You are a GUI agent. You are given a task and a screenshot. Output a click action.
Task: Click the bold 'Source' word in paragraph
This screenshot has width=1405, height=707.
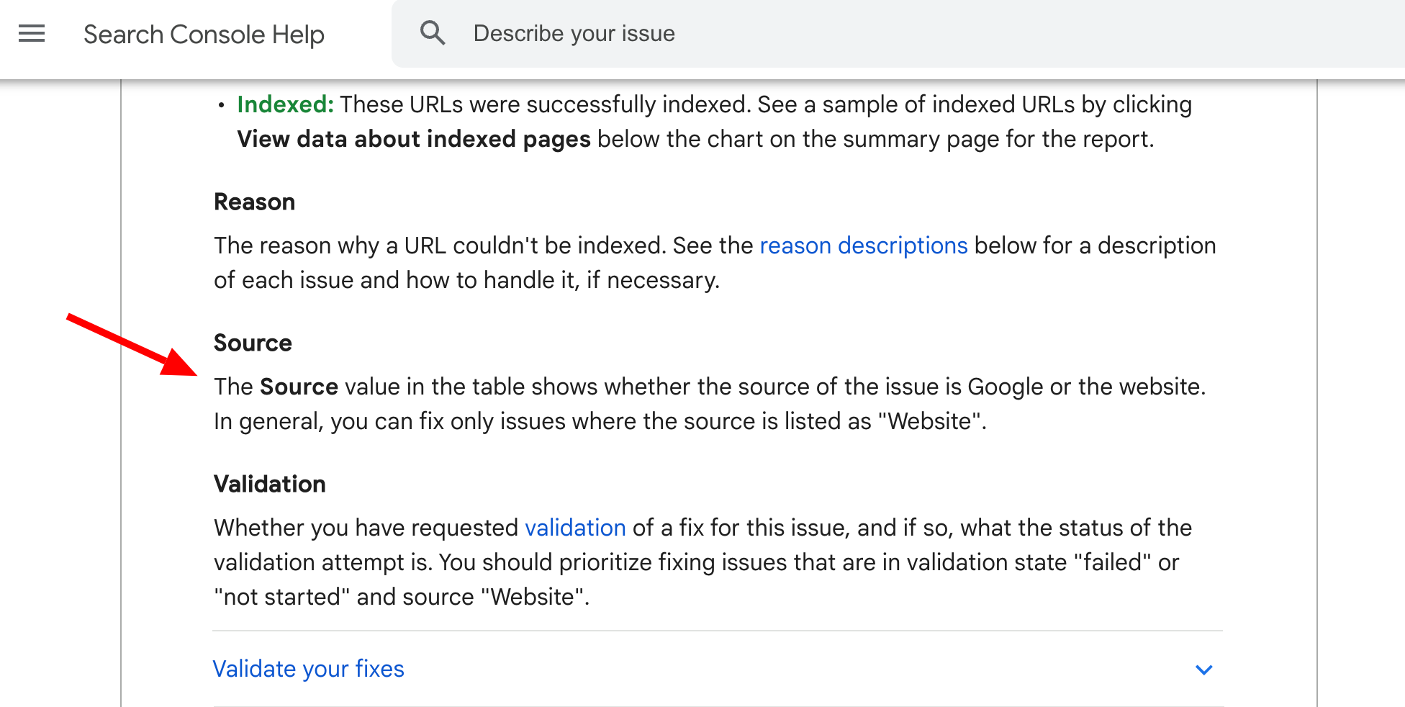299,387
